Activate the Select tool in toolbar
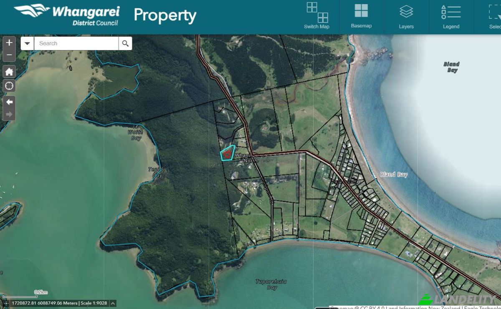Screen dimensions: 501x309 tap(495, 16)
